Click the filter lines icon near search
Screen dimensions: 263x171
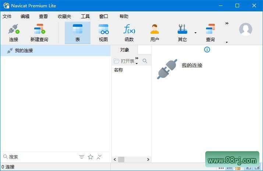point(82,157)
